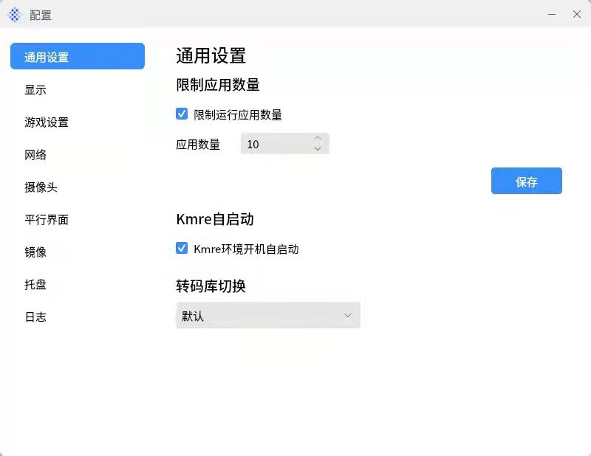The width and height of the screenshot is (591, 456).
Task: Select the 平行界面 sidebar entry
Action: (x=46, y=219)
